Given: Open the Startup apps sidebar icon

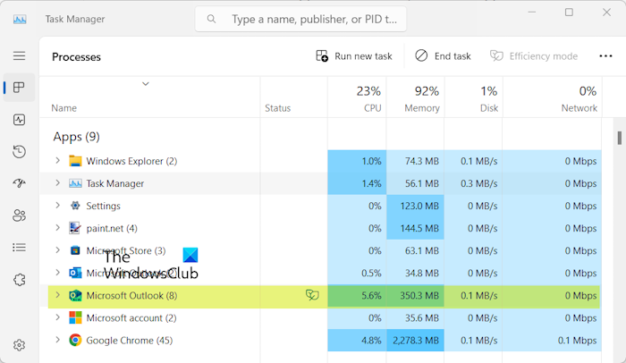Looking at the screenshot, I should [19, 183].
